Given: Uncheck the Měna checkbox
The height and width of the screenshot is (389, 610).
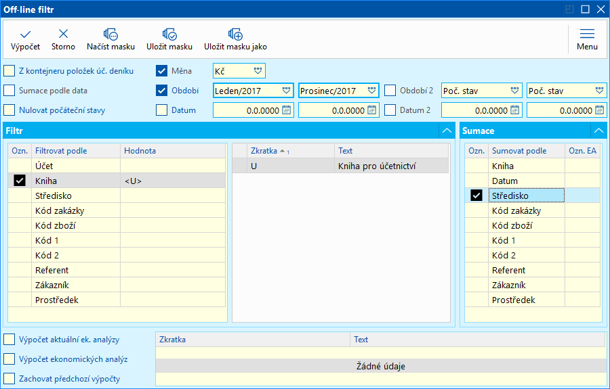Looking at the screenshot, I should [161, 71].
